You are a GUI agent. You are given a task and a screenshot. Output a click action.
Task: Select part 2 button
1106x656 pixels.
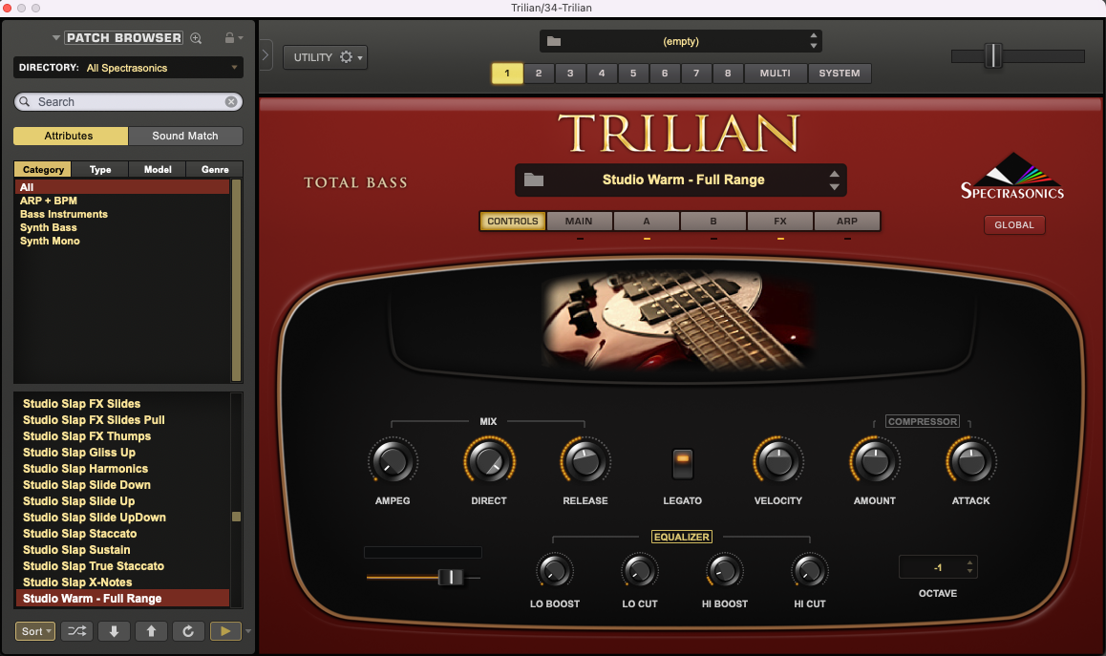(539, 74)
